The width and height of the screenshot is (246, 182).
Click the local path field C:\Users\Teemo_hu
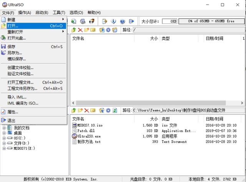[x=189, y=110]
